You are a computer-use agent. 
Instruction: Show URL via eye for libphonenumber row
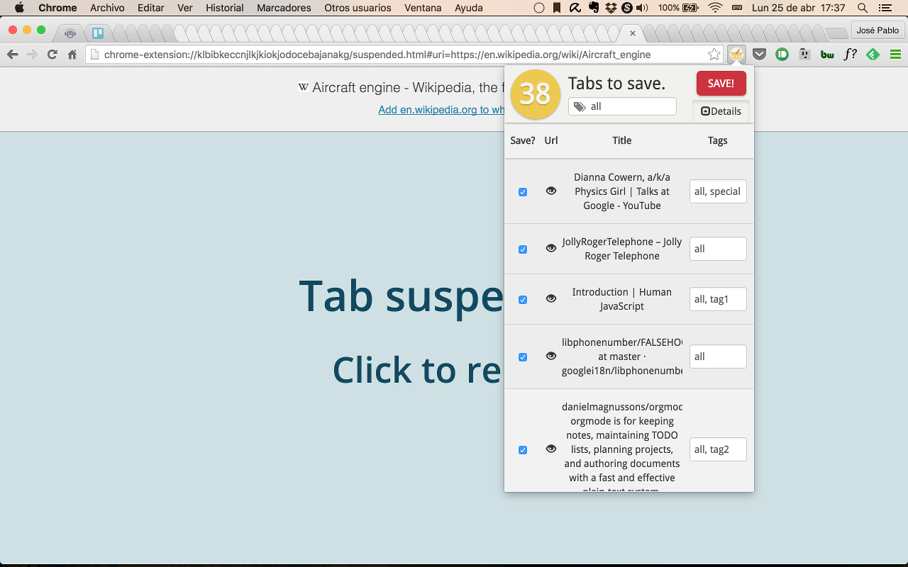(551, 356)
